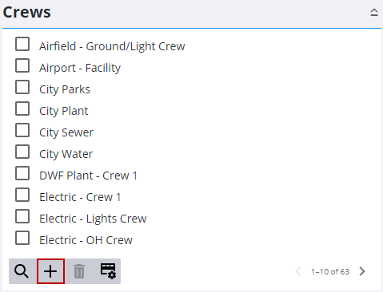Select Electric - Crew 1 checkbox
Image resolution: width=383 pixels, height=292 pixels.
[22, 195]
